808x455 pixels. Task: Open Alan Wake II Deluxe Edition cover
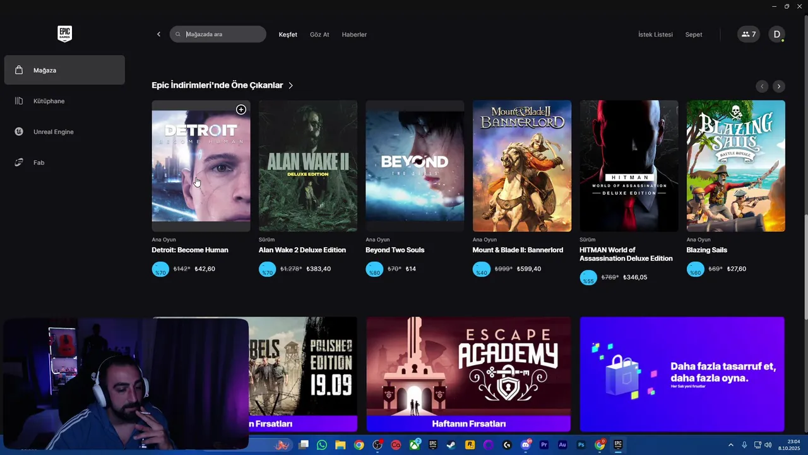click(308, 166)
